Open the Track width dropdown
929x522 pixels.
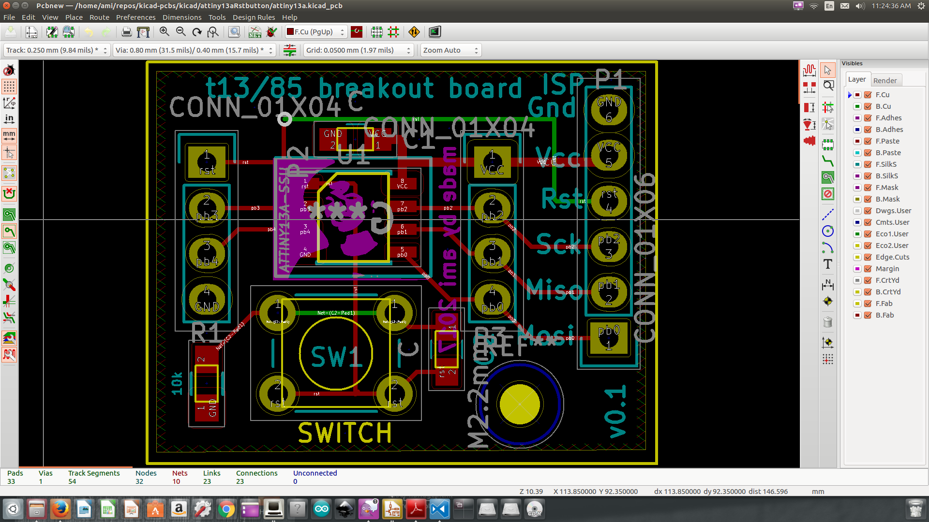click(x=57, y=50)
